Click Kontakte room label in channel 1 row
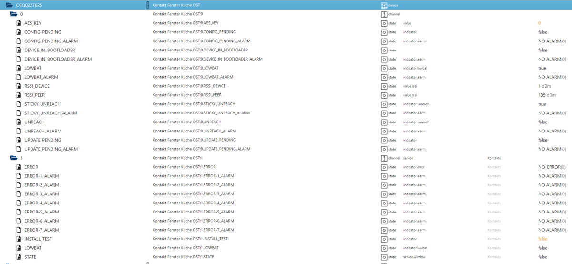 (x=495, y=158)
